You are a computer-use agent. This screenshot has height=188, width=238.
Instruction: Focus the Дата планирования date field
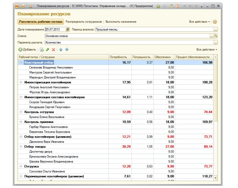pos(56,29)
